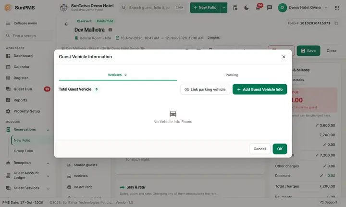Image resolution: width=346 pixels, height=207 pixels.
Task: Open Vehicles section in folio menu
Action: coord(81,176)
